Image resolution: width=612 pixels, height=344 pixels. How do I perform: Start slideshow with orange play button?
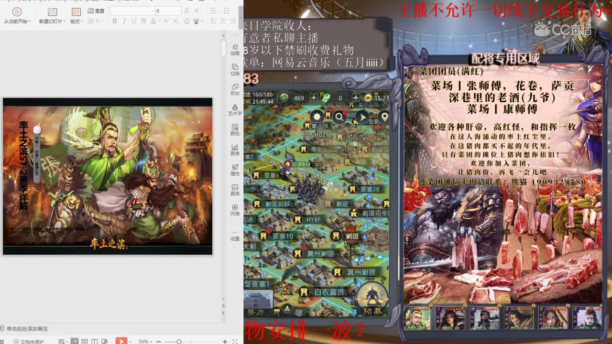[121, 341]
